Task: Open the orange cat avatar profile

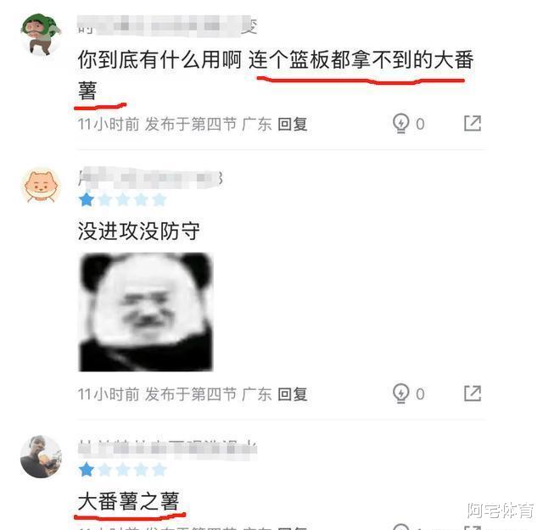Action: [x=41, y=186]
